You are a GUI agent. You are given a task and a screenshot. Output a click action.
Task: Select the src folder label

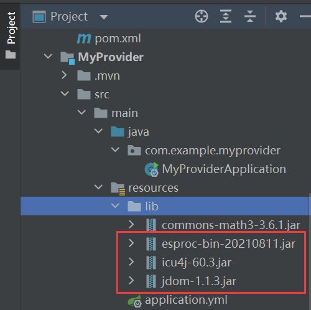[102, 95]
